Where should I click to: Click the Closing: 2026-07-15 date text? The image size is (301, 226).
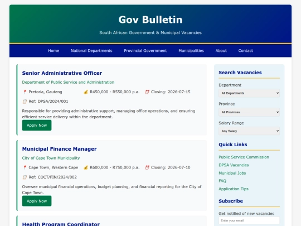171,92
